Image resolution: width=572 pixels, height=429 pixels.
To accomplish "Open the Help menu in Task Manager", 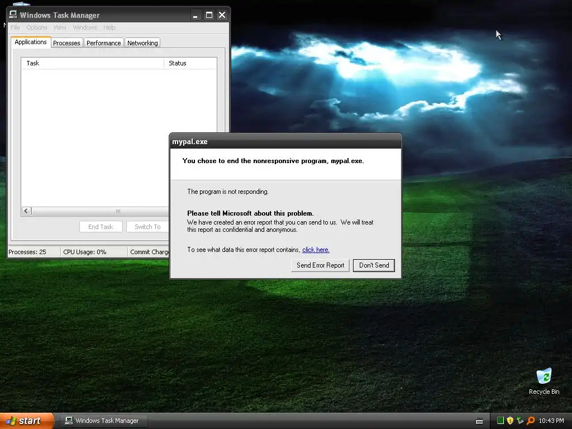I will click(x=109, y=27).
